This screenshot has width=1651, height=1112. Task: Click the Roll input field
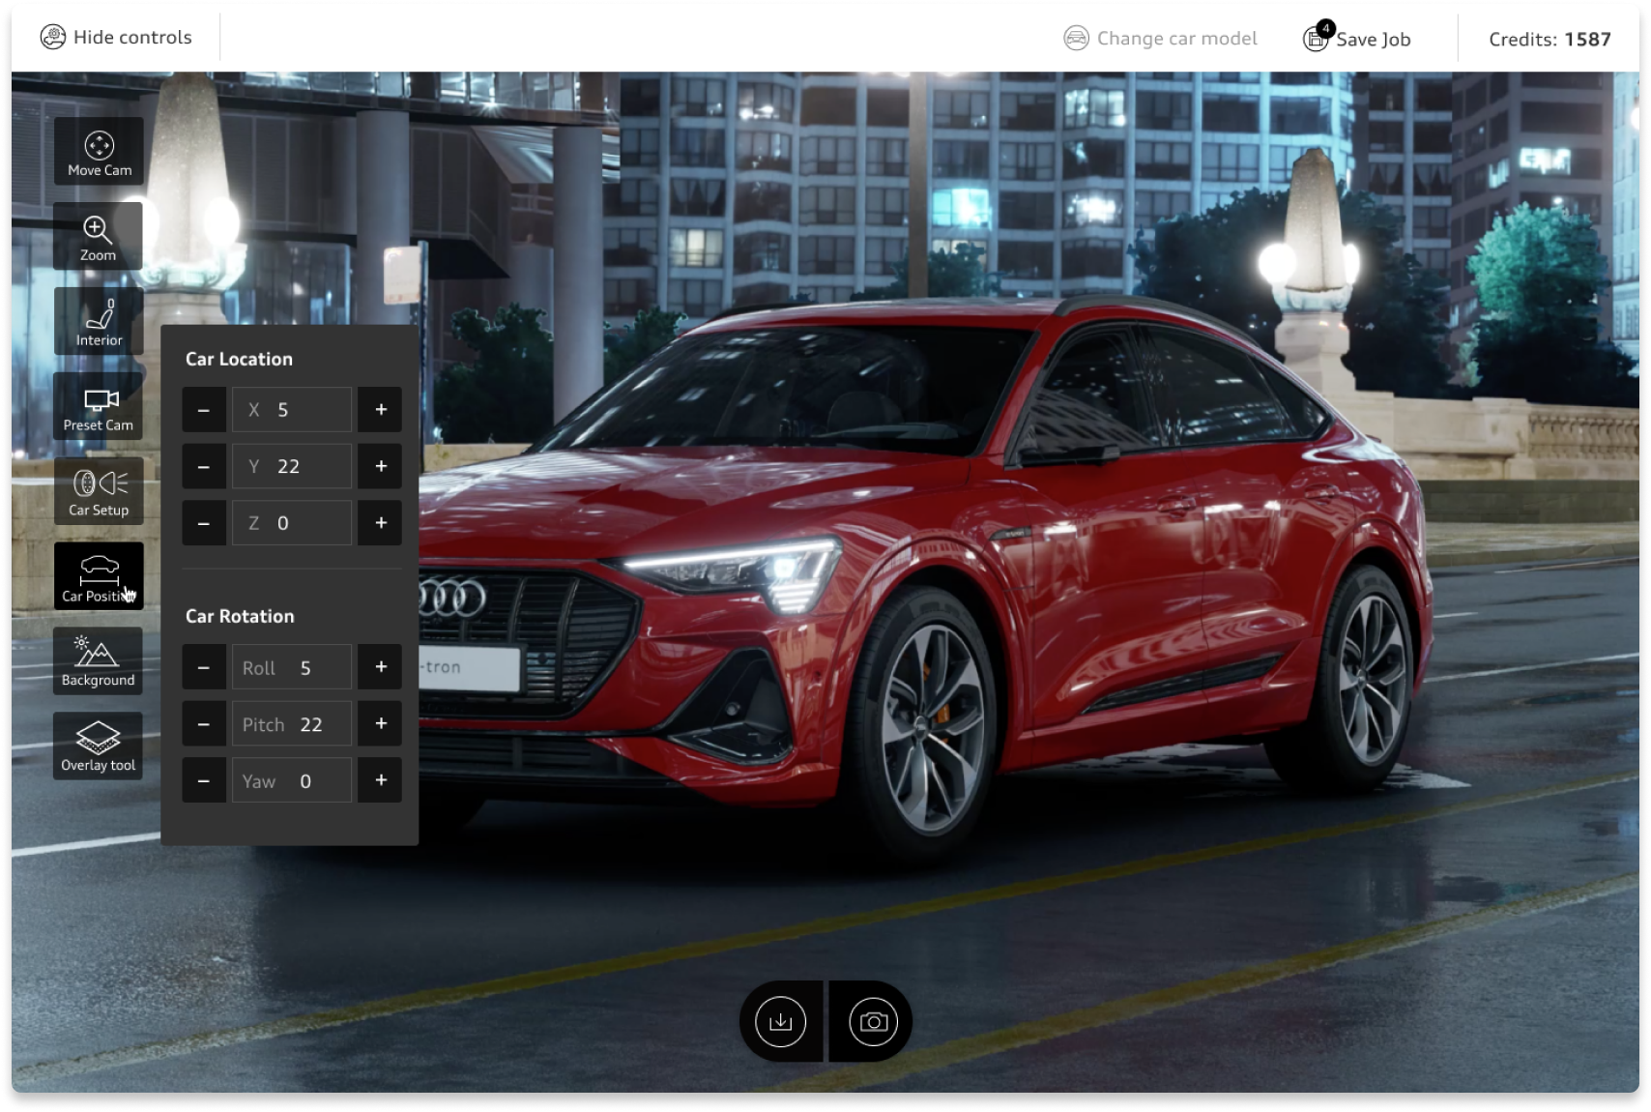pos(292,667)
